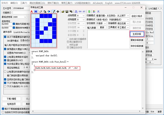164x115 pixels.
Task: Select 硬件选项 tab in main window
Action: (x=7, y=32)
